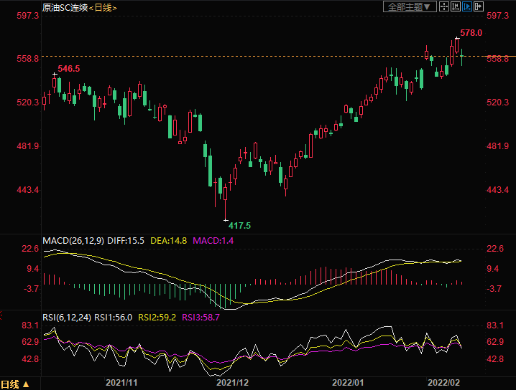The height and width of the screenshot is (390, 516).
Task: Open the 全部主题 dropdown
Action: tap(410, 6)
